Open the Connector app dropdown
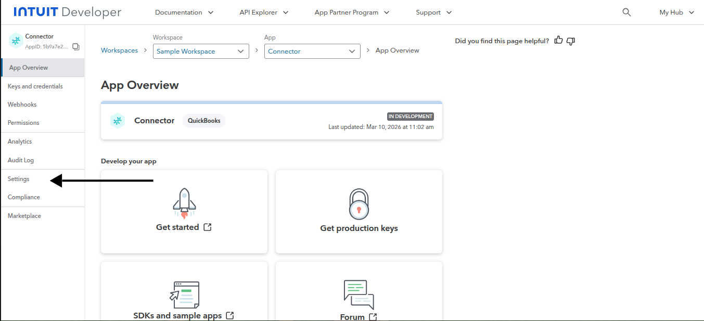Screen dimensions: 704x321 (312, 52)
